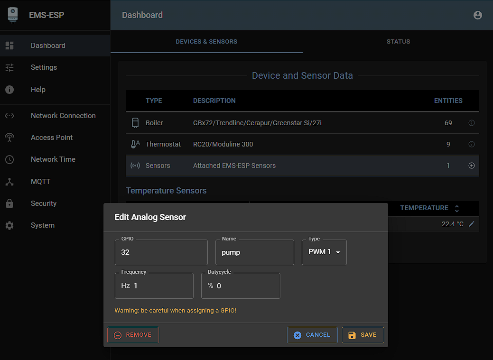This screenshot has height=360, width=493.
Task: Click the user account profile icon
Action: 477,15
